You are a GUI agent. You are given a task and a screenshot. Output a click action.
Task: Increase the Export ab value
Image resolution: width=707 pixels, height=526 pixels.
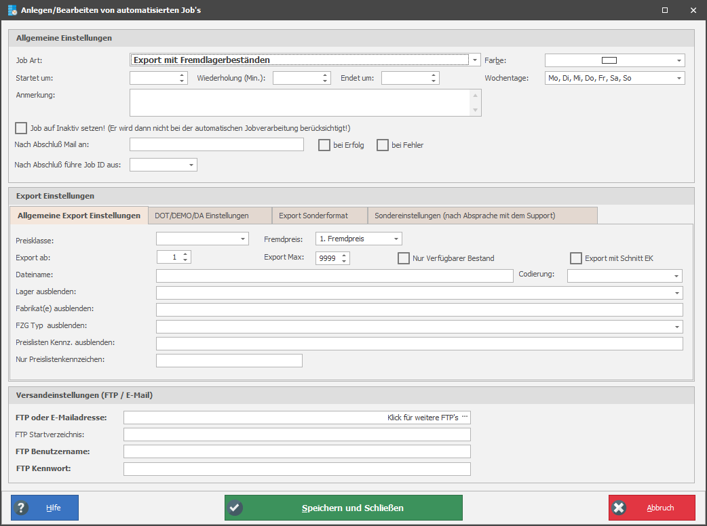pos(185,254)
